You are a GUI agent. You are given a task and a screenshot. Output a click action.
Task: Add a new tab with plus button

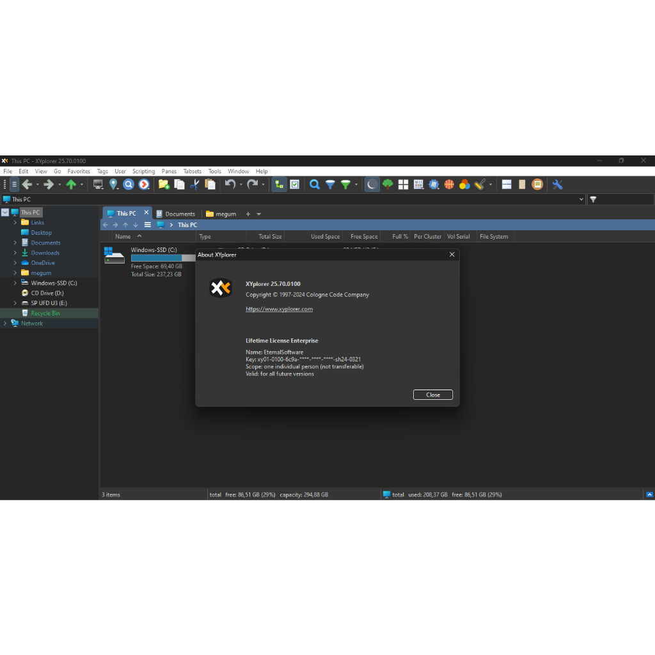pos(248,214)
